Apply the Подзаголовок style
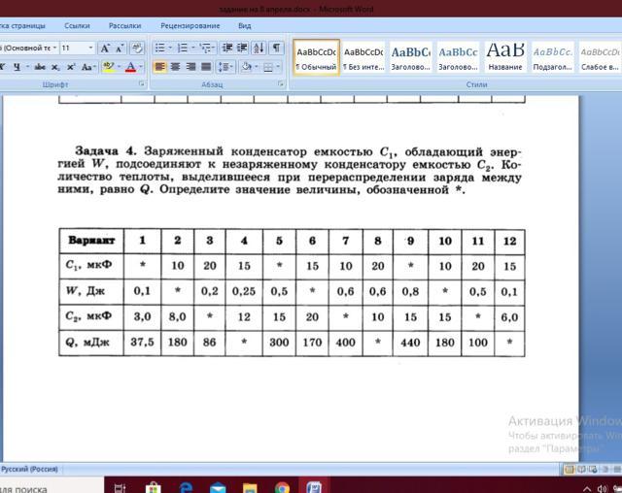622x493 pixels. point(553,57)
